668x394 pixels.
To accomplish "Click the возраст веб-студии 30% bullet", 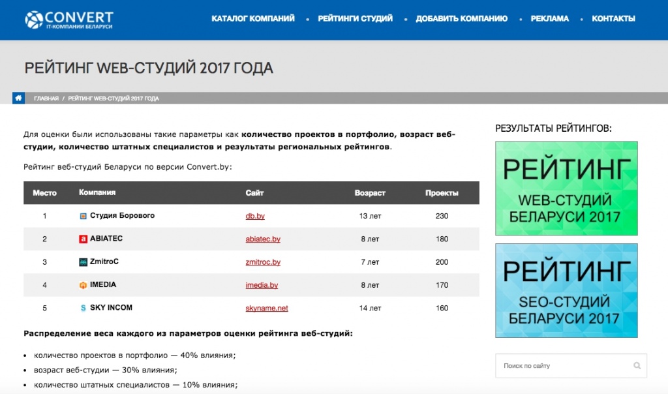I will coord(105,370).
